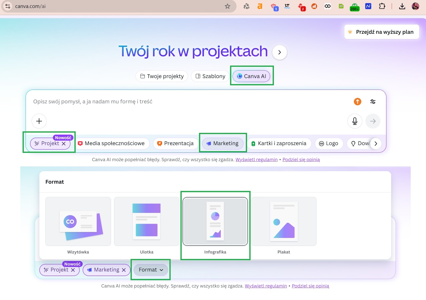This screenshot has width=426, height=300.
Task: Select the Plakat format thumbnail
Action: pos(284,221)
